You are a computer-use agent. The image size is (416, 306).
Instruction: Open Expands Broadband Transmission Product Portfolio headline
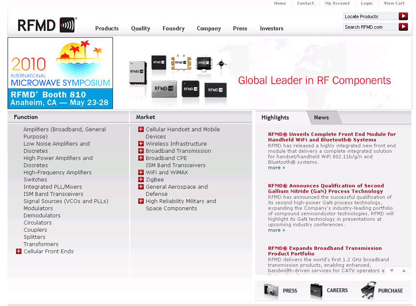(x=325, y=251)
